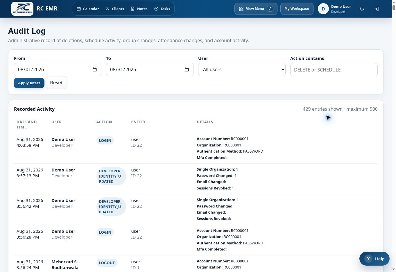Click the ACTION column header
Image resolution: width=396 pixels, height=272 pixels.
point(104,122)
